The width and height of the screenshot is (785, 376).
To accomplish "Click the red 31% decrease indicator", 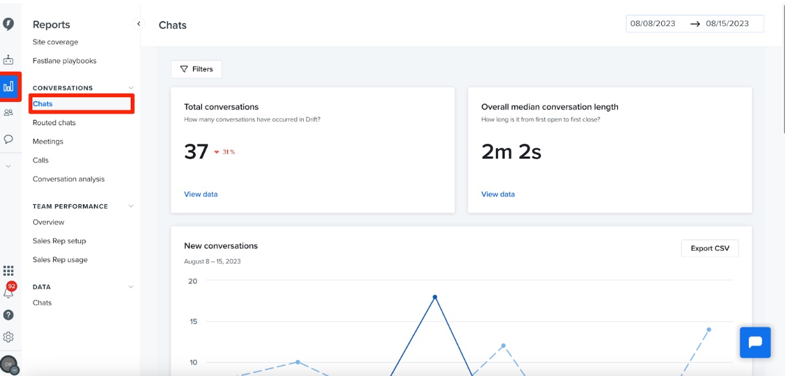I will click(x=224, y=152).
